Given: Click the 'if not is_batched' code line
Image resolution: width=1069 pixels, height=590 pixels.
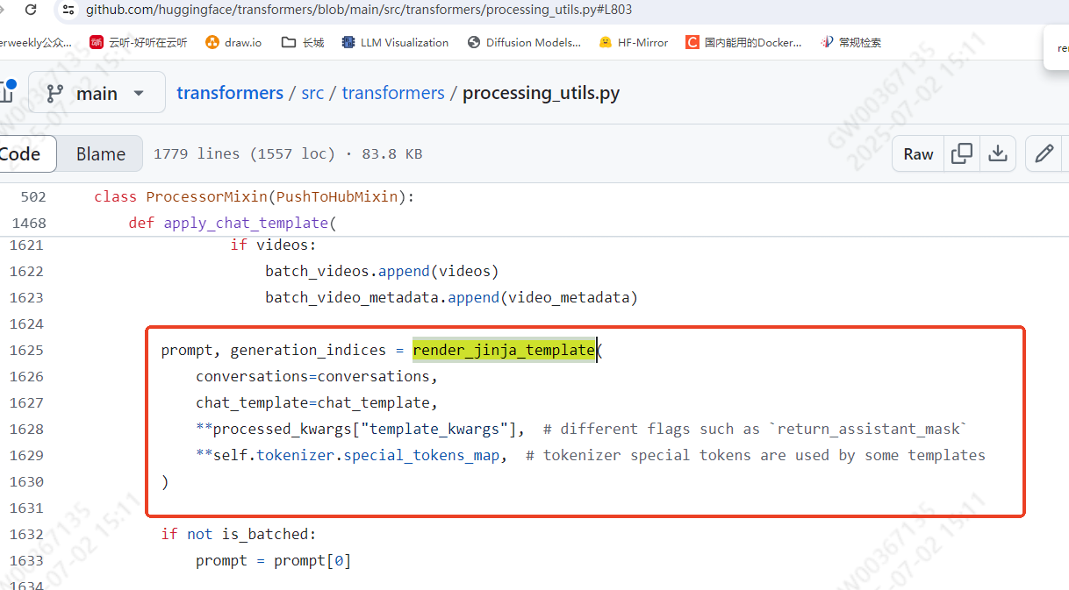Looking at the screenshot, I should point(239,534).
